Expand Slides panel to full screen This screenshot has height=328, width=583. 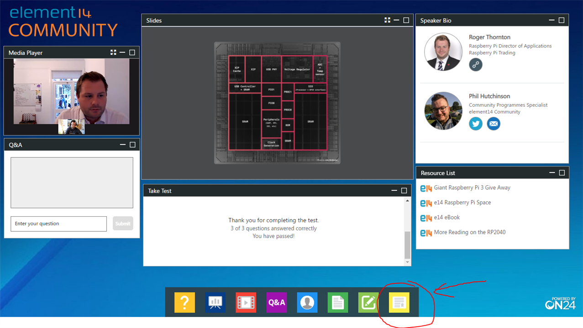(387, 20)
